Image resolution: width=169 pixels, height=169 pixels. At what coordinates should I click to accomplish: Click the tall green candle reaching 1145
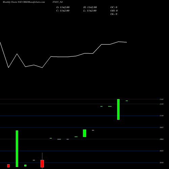[x=118, y=110]
